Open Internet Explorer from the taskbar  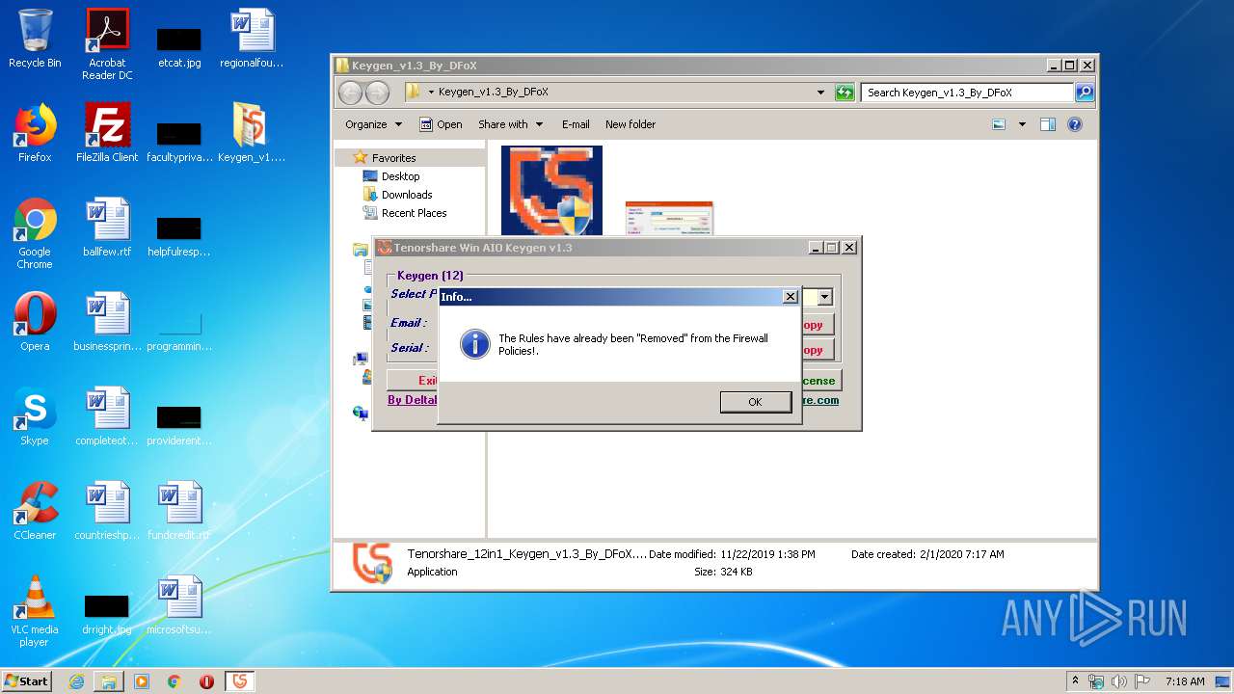click(77, 681)
